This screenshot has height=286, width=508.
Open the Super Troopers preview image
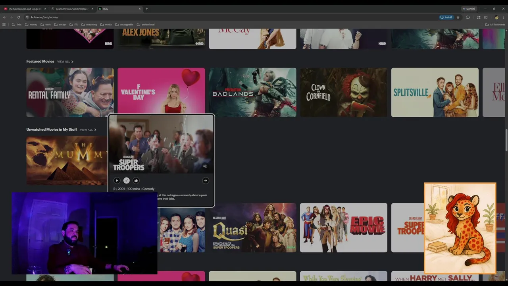click(161, 144)
